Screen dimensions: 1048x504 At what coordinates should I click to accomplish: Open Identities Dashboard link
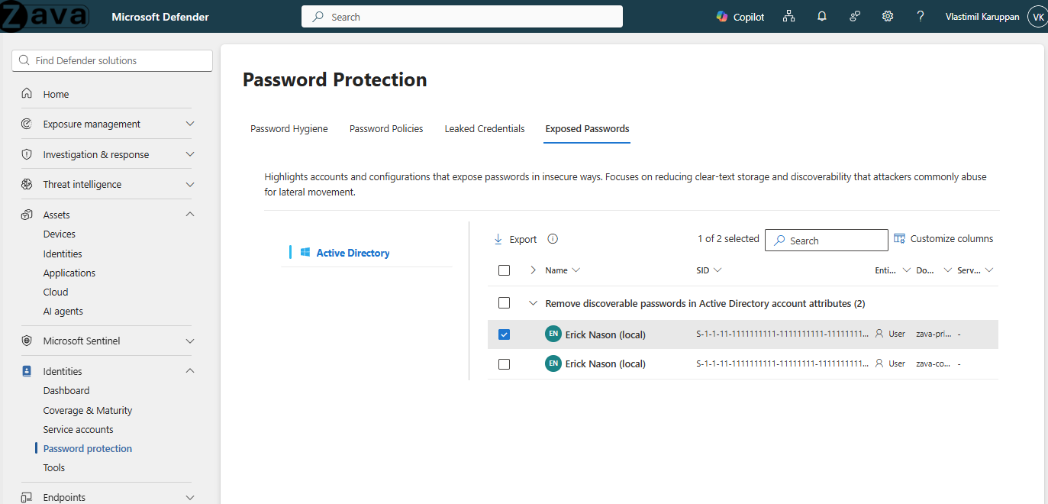(66, 390)
